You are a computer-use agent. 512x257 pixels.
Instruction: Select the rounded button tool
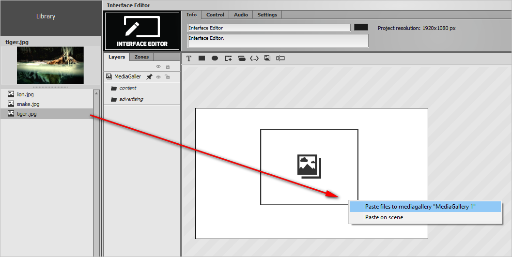tap(241, 59)
